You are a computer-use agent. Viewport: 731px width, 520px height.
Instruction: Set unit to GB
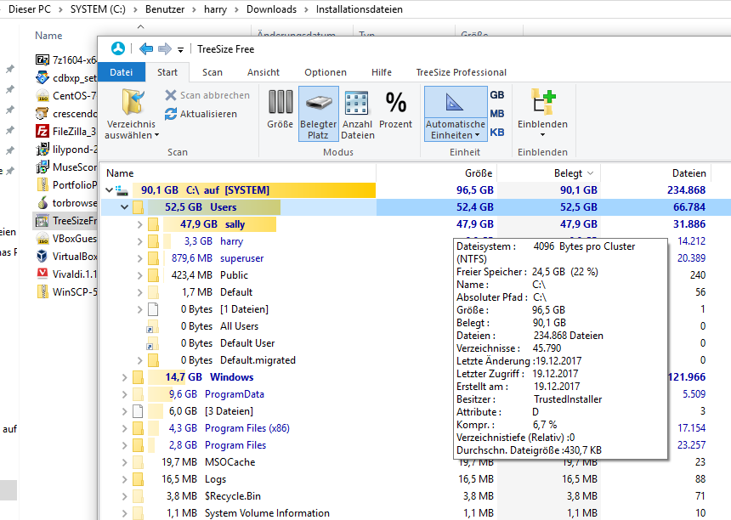point(497,94)
